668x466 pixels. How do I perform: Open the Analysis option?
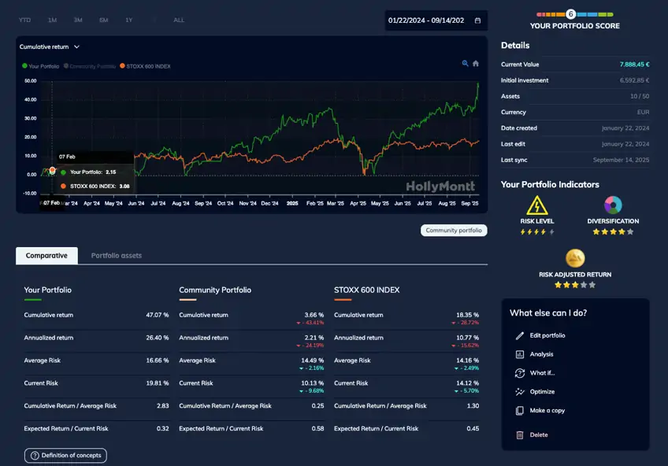click(x=541, y=354)
